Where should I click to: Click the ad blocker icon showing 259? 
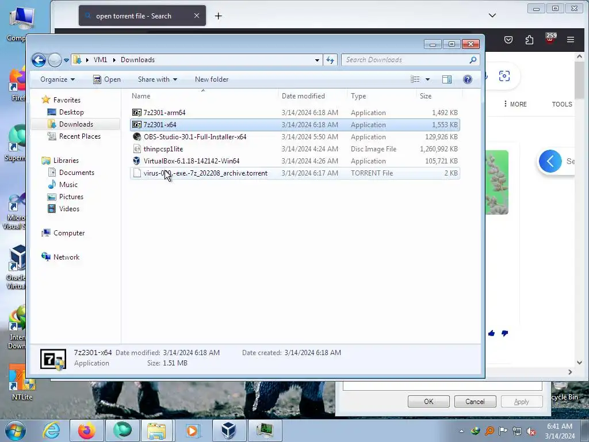[550, 39]
